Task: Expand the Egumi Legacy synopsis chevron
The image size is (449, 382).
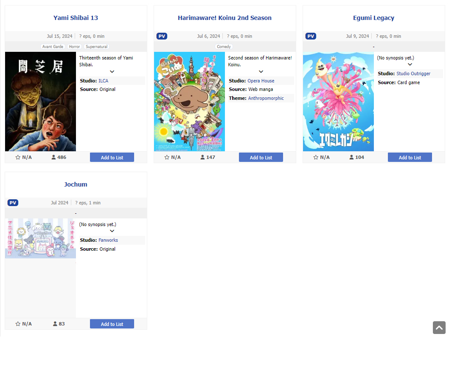Action: pyautogui.click(x=410, y=64)
